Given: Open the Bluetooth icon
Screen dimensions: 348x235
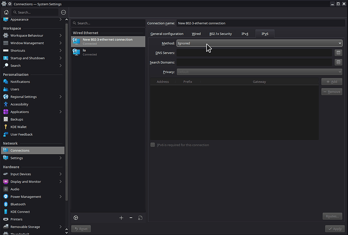Looking at the screenshot, I should 6,204.
